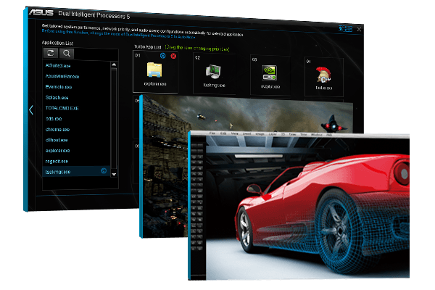
Task: Select chrome.exe in the Application List
Action: tap(57, 129)
